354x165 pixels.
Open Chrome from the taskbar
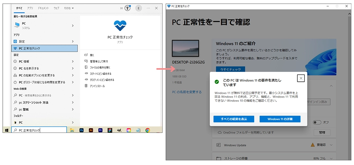[148, 130]
